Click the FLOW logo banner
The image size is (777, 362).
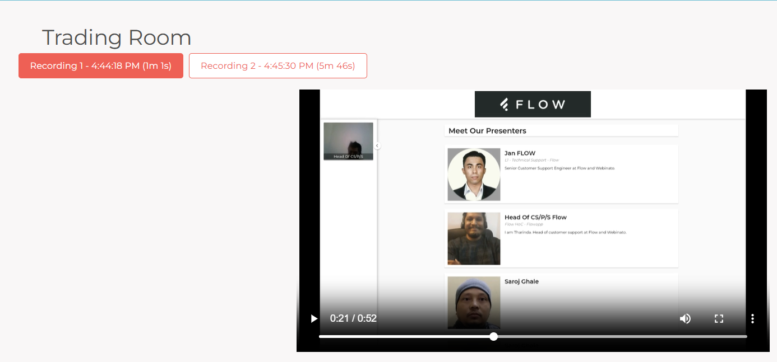click(x=533, y=104)
